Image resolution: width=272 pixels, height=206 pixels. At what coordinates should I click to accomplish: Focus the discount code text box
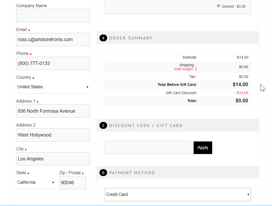148,147
